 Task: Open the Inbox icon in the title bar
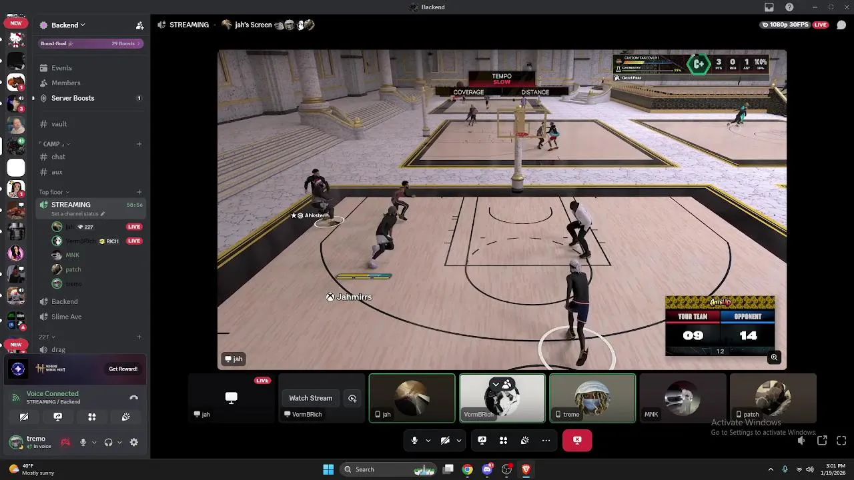[x=769, y=7]
